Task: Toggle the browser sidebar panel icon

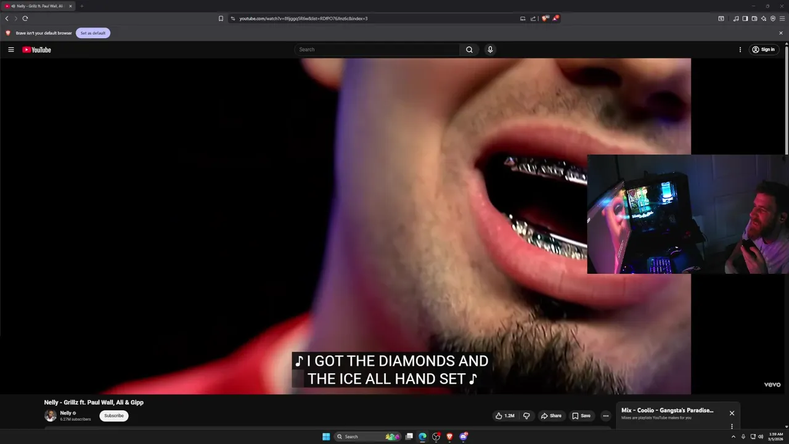Action: (745, 18)
